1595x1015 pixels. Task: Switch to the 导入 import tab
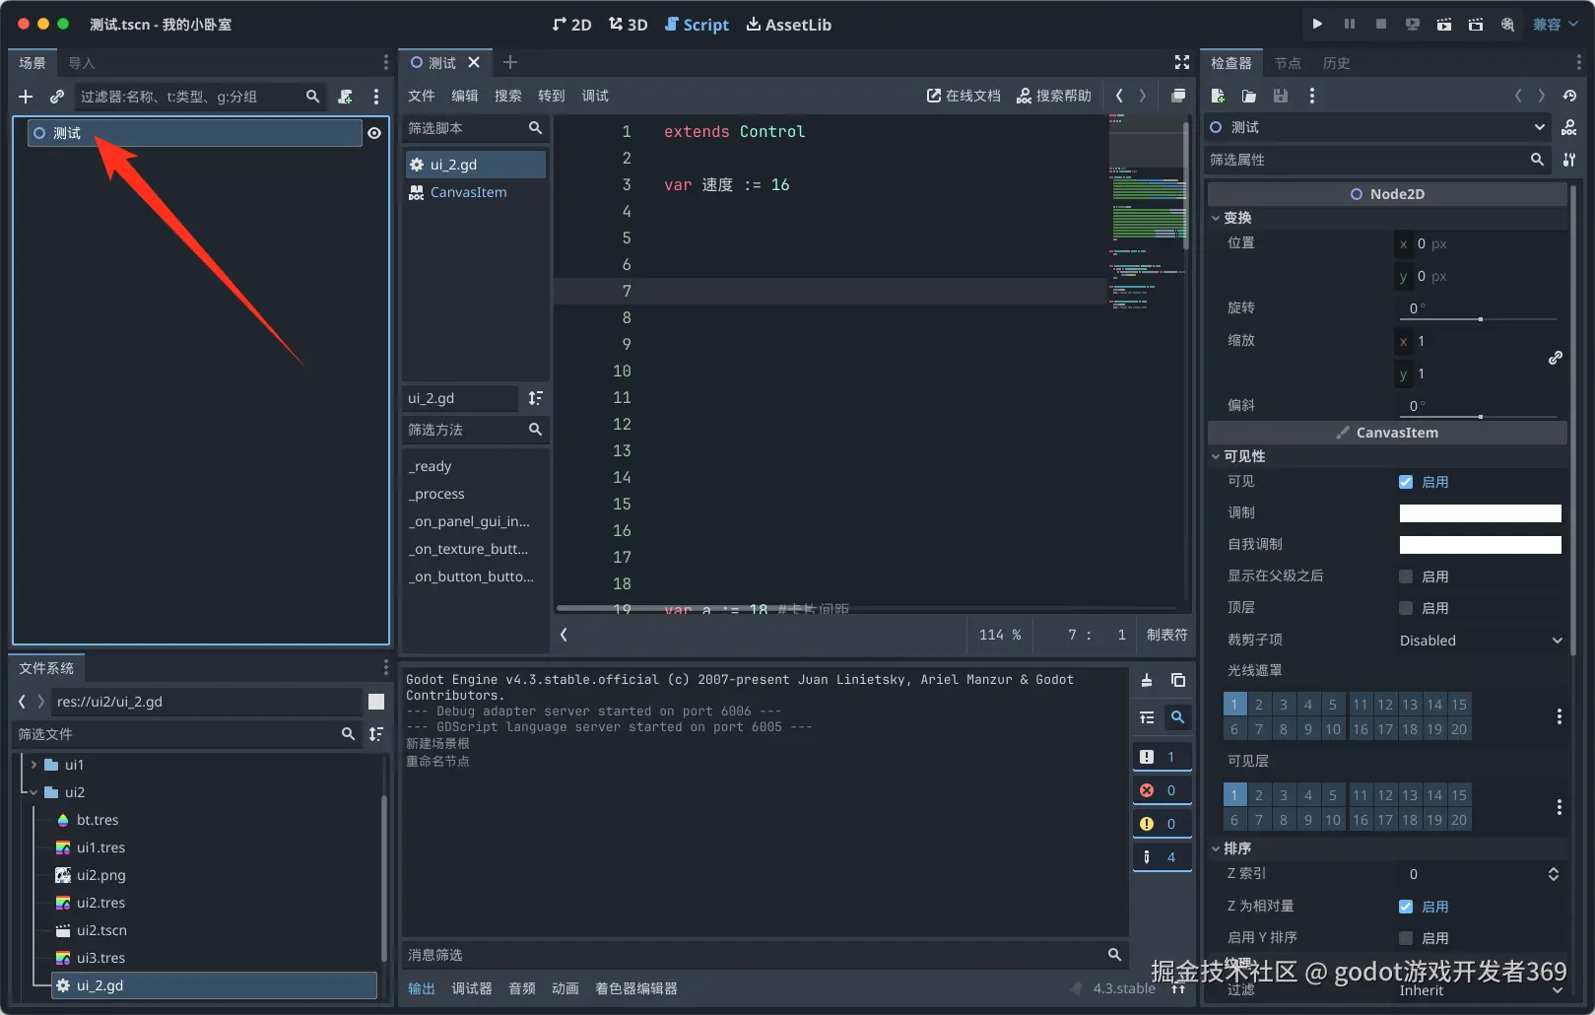82,63
